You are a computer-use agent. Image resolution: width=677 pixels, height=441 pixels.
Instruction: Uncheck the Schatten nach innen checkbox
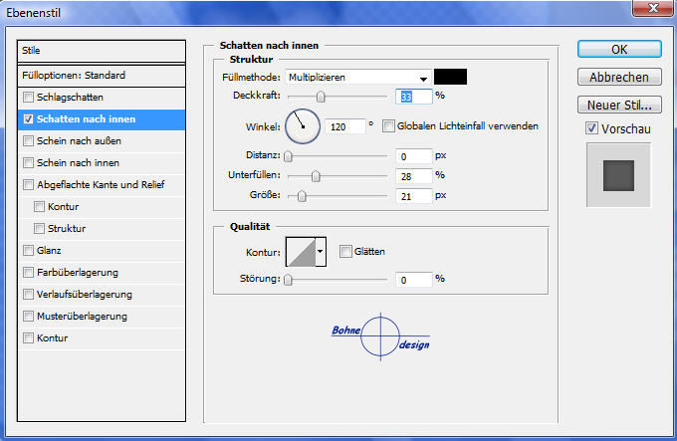point(28,119)
